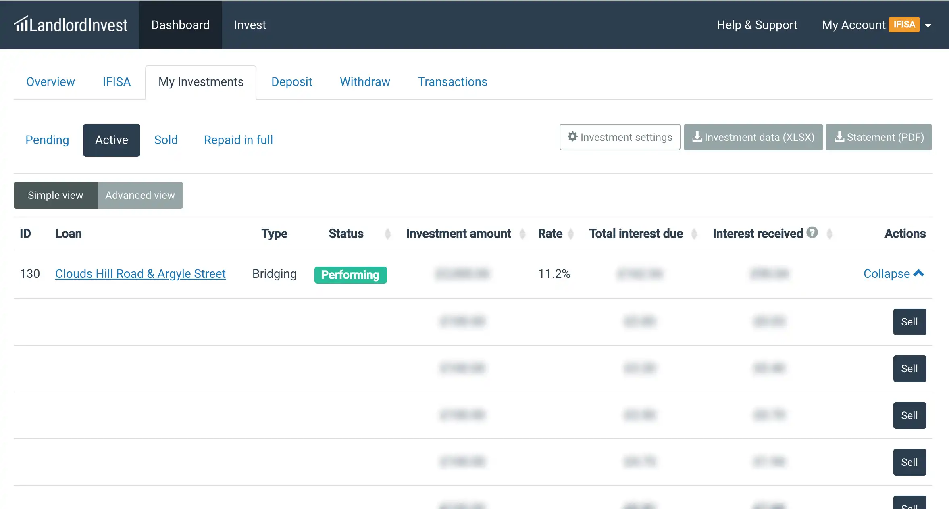Viewport: 949px width, 509px height.
Task: Download Investment data (XLSX)
Action: pos(753,137)
